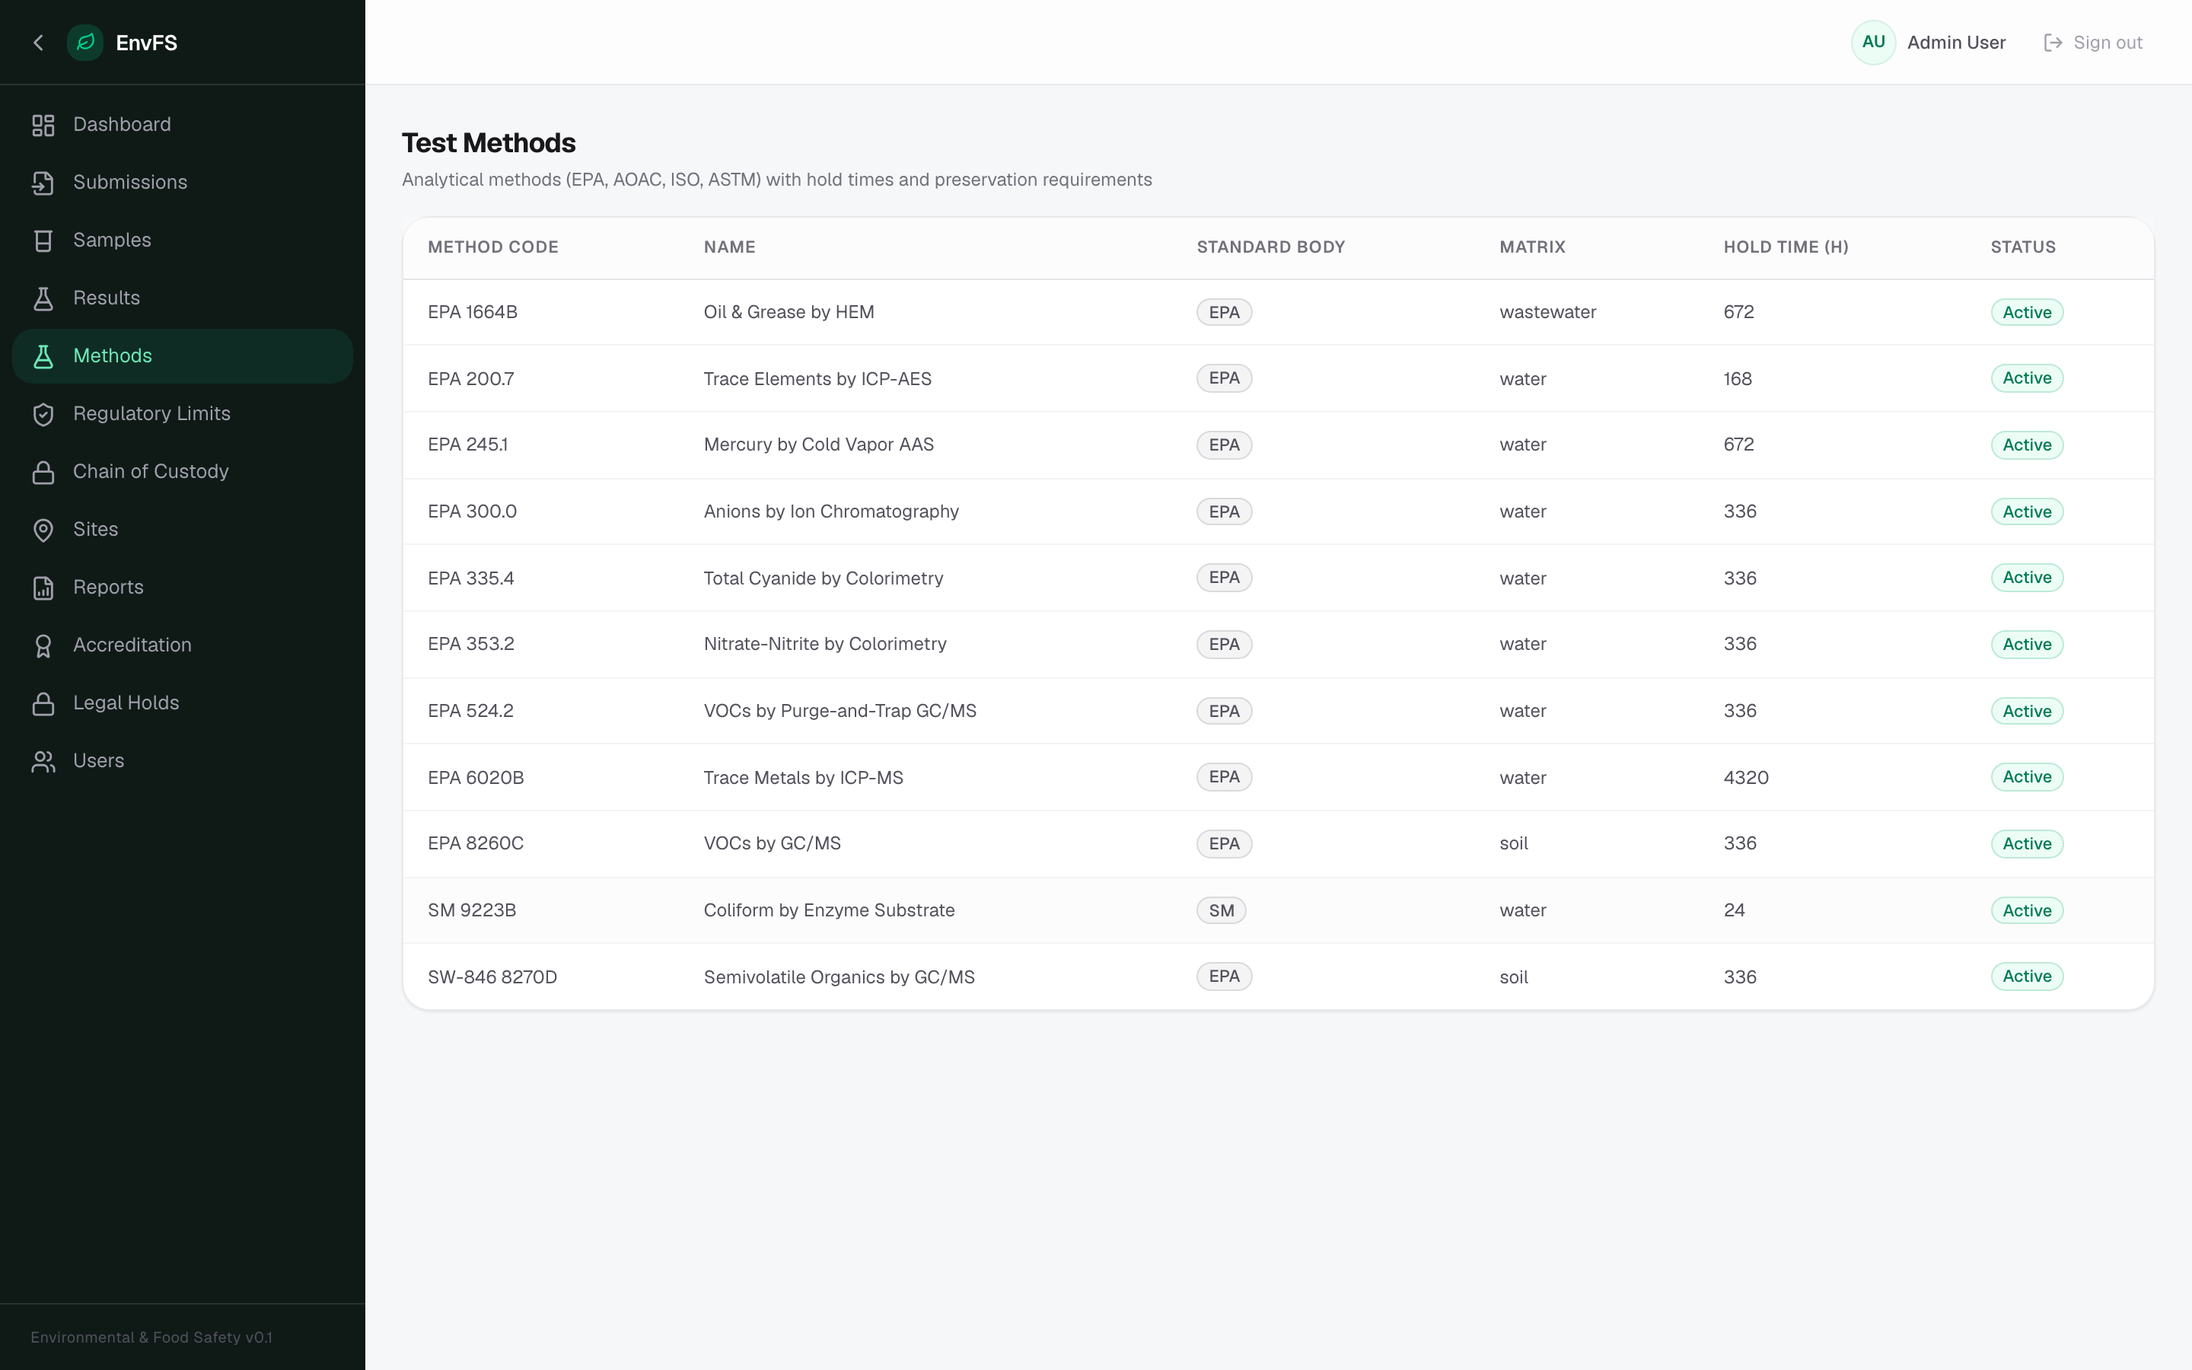
Task: Select the EPA 245.1 method code
Action: click(467, 445)
